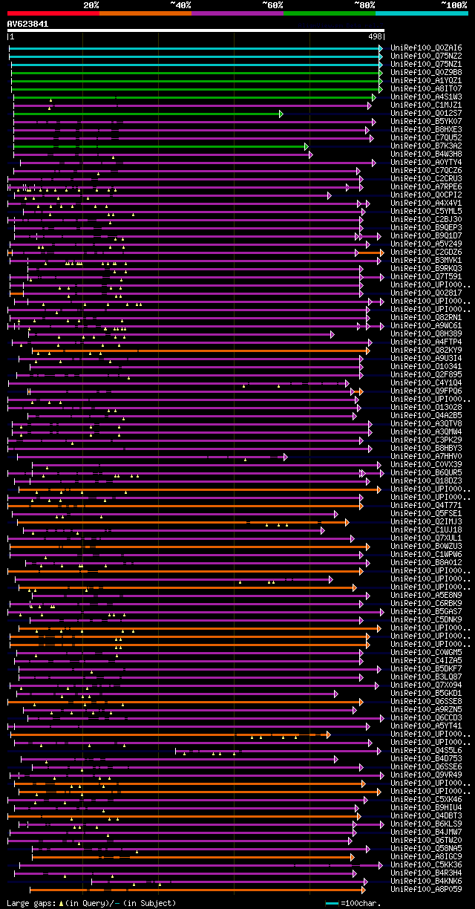The image size is (475, 909).
Task: Click label UniRef100_A4X4V1
Action: click(x=426, y=203)
